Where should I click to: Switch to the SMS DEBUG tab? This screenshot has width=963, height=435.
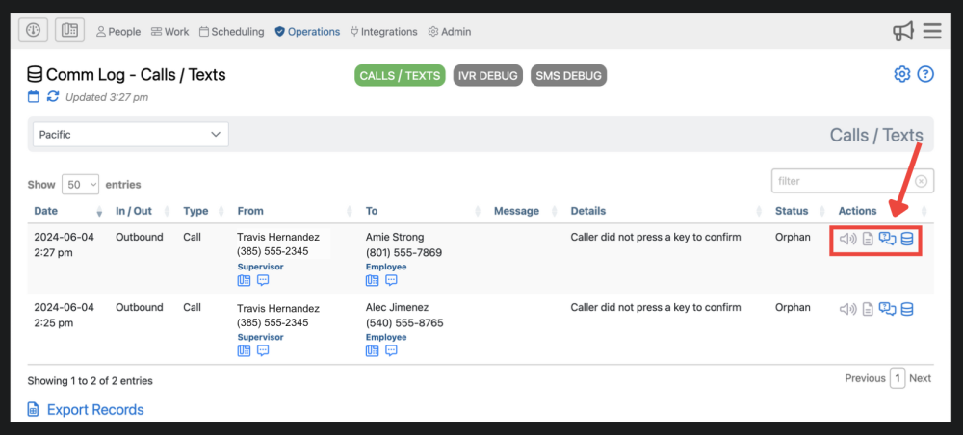tap(568, 75)
